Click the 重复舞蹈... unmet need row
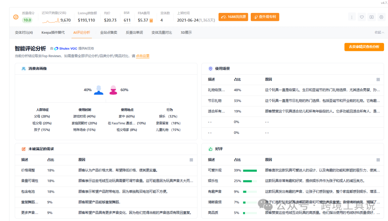 tap(106, 202)
